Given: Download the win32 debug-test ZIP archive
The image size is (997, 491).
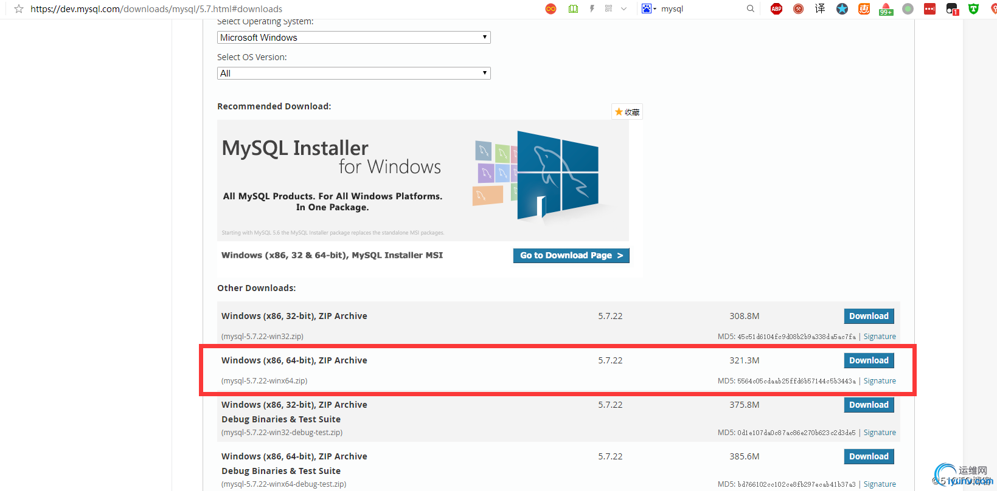Looking at the screenshot, I should point(869,405).
